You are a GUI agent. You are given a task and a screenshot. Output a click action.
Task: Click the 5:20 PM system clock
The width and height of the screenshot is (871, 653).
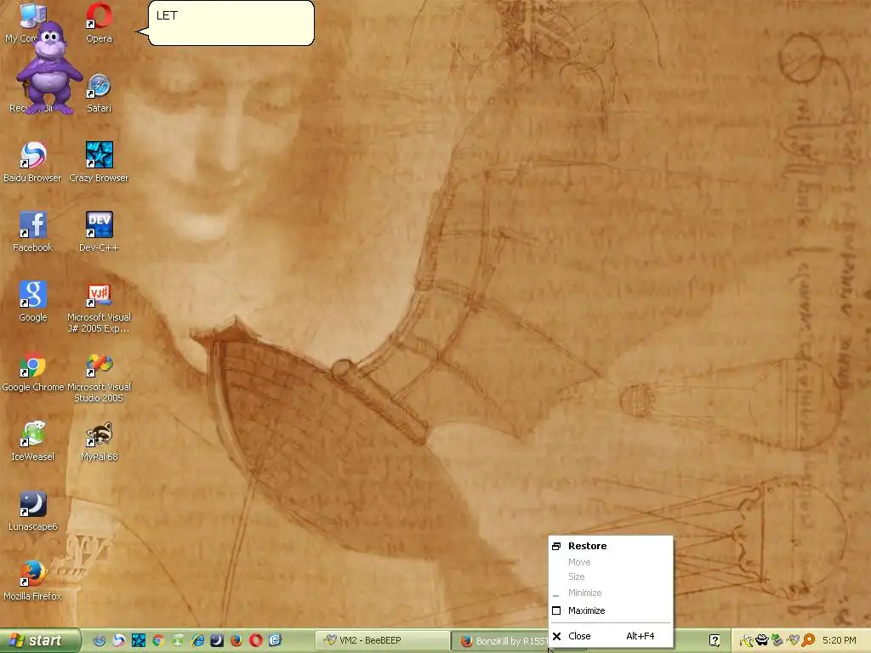(x=839, y=641)
